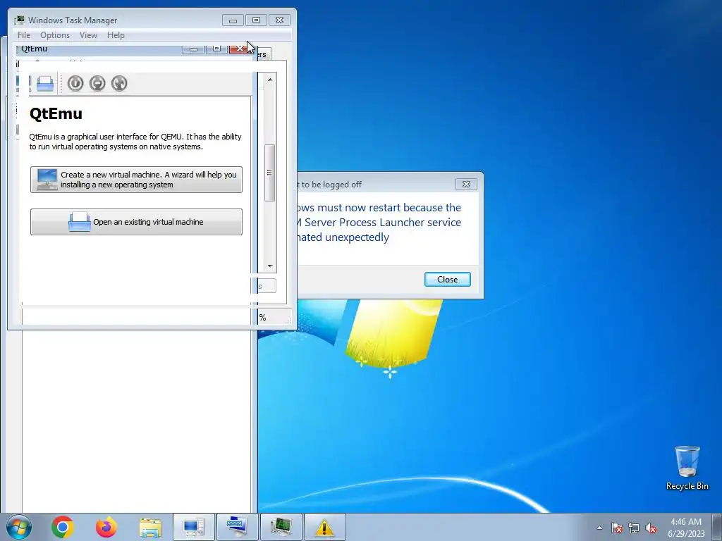Click the Task Manager list scroll up arrow
722x541 pixels.
(270, 80)
